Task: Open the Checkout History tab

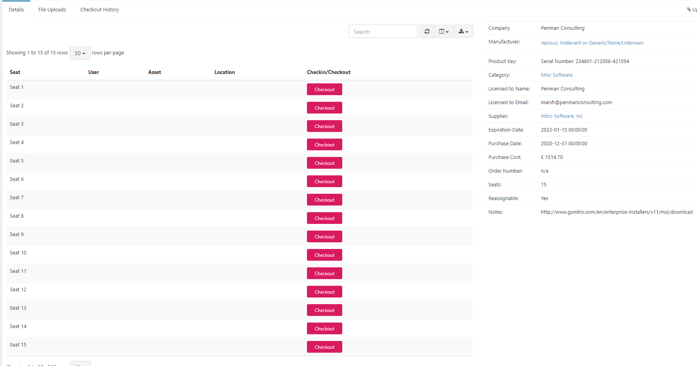Action: pos(99,9)
